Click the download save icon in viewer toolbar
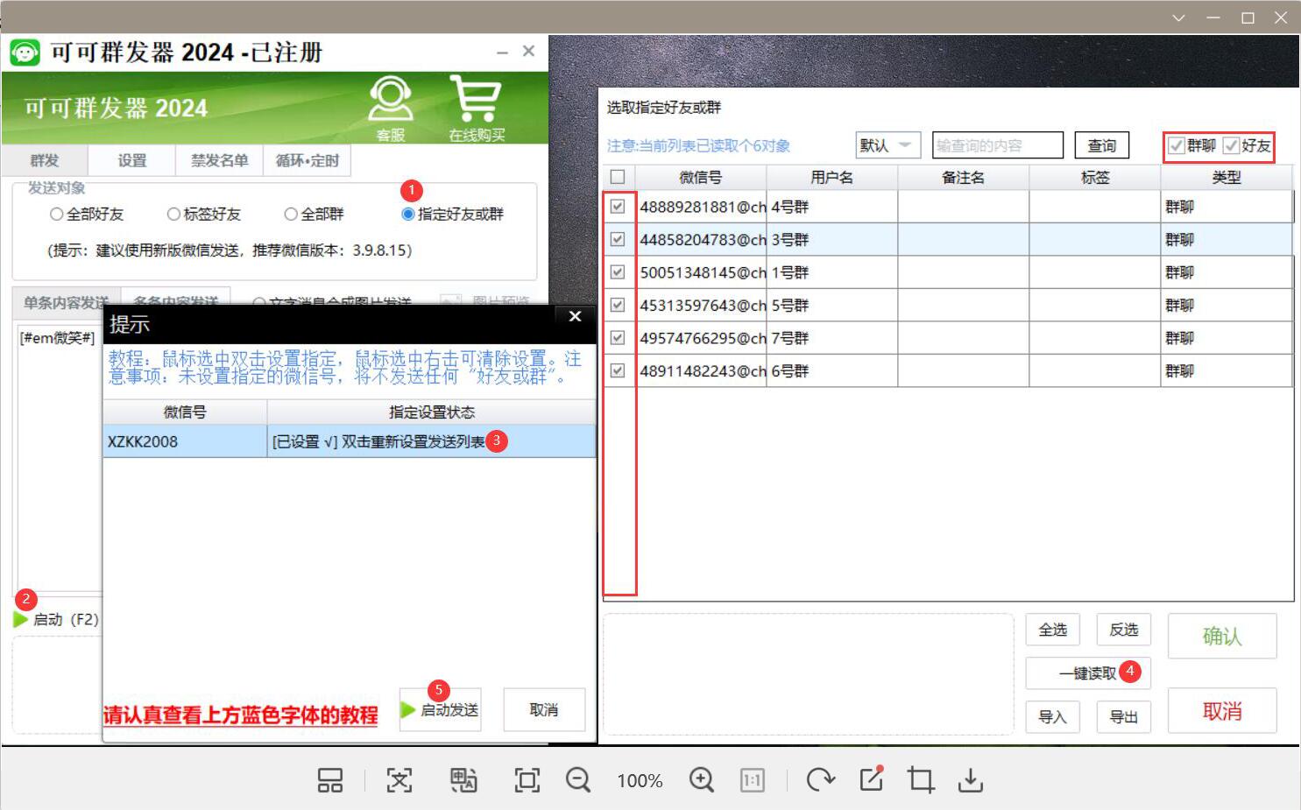1301x810 pixels. (x=971, y=779)
